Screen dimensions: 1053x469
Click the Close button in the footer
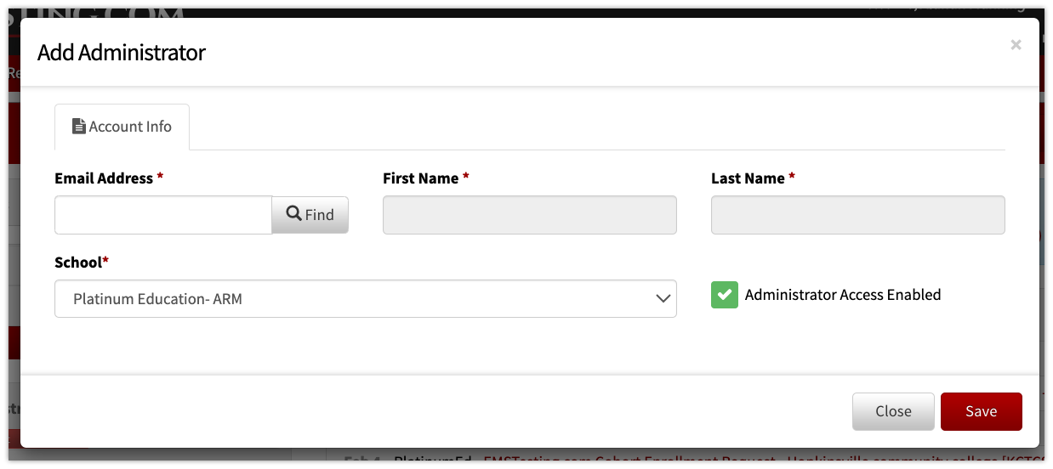pos(893,411)
